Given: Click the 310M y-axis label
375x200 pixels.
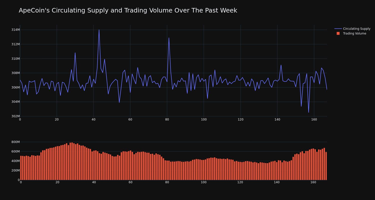Looking at the screenshot, I should point(15,59).
